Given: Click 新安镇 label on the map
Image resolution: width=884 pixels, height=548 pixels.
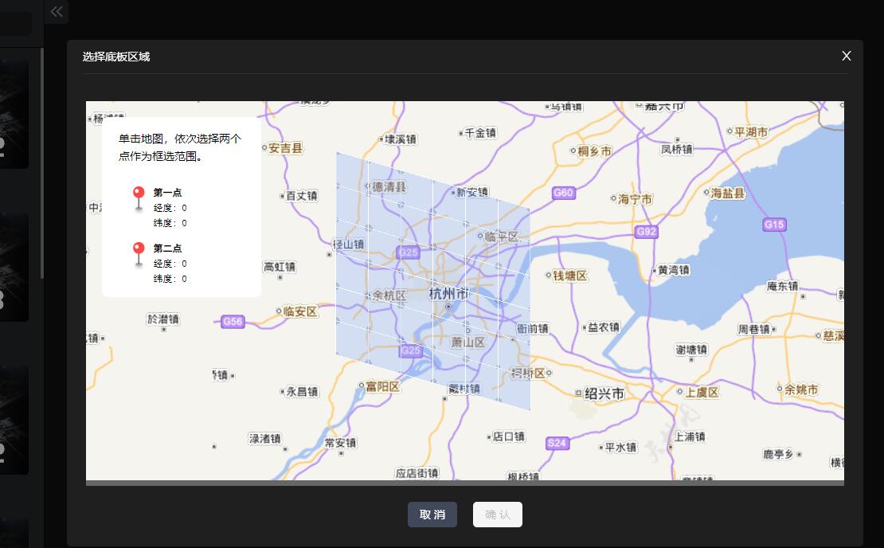Looking at the screenshot, I should tap(472, 192).
